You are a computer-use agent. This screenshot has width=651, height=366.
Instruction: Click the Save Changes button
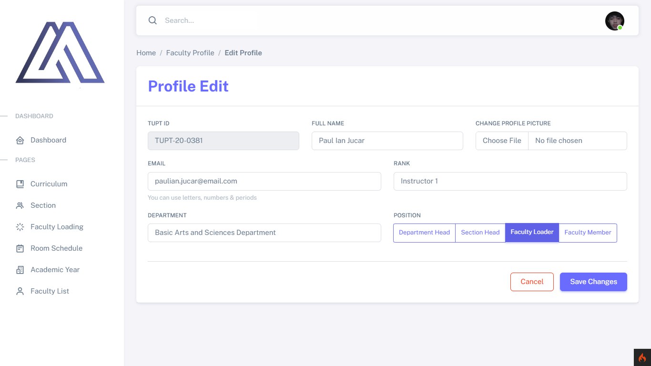pyautogui.click(x=593, y=282)
